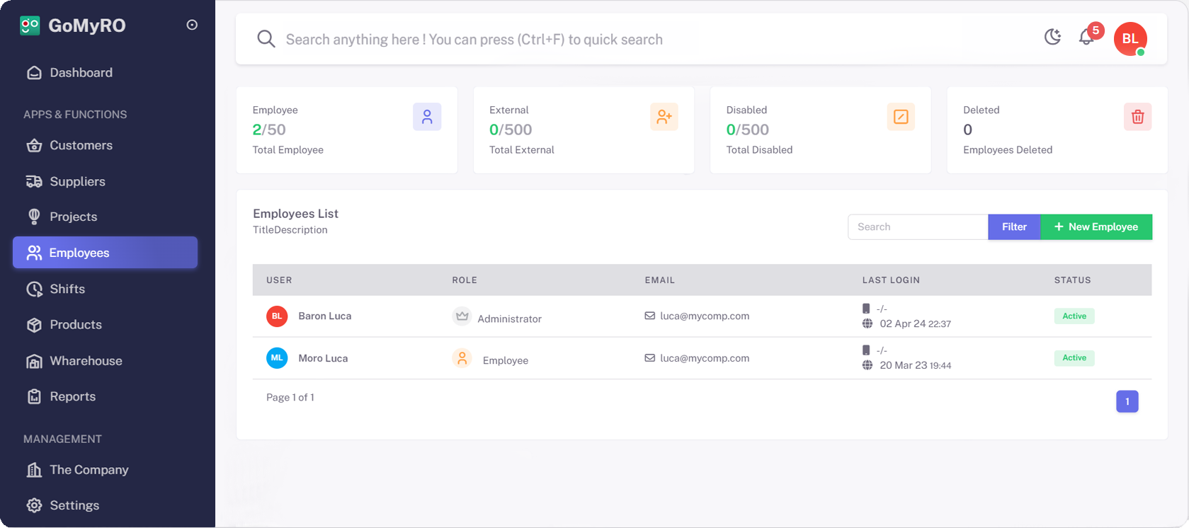Viewport: 1189px width, 528px height.
Task: Toggle sidebar pin circle next to GoMyRO
Action: (x=192, y=25)
